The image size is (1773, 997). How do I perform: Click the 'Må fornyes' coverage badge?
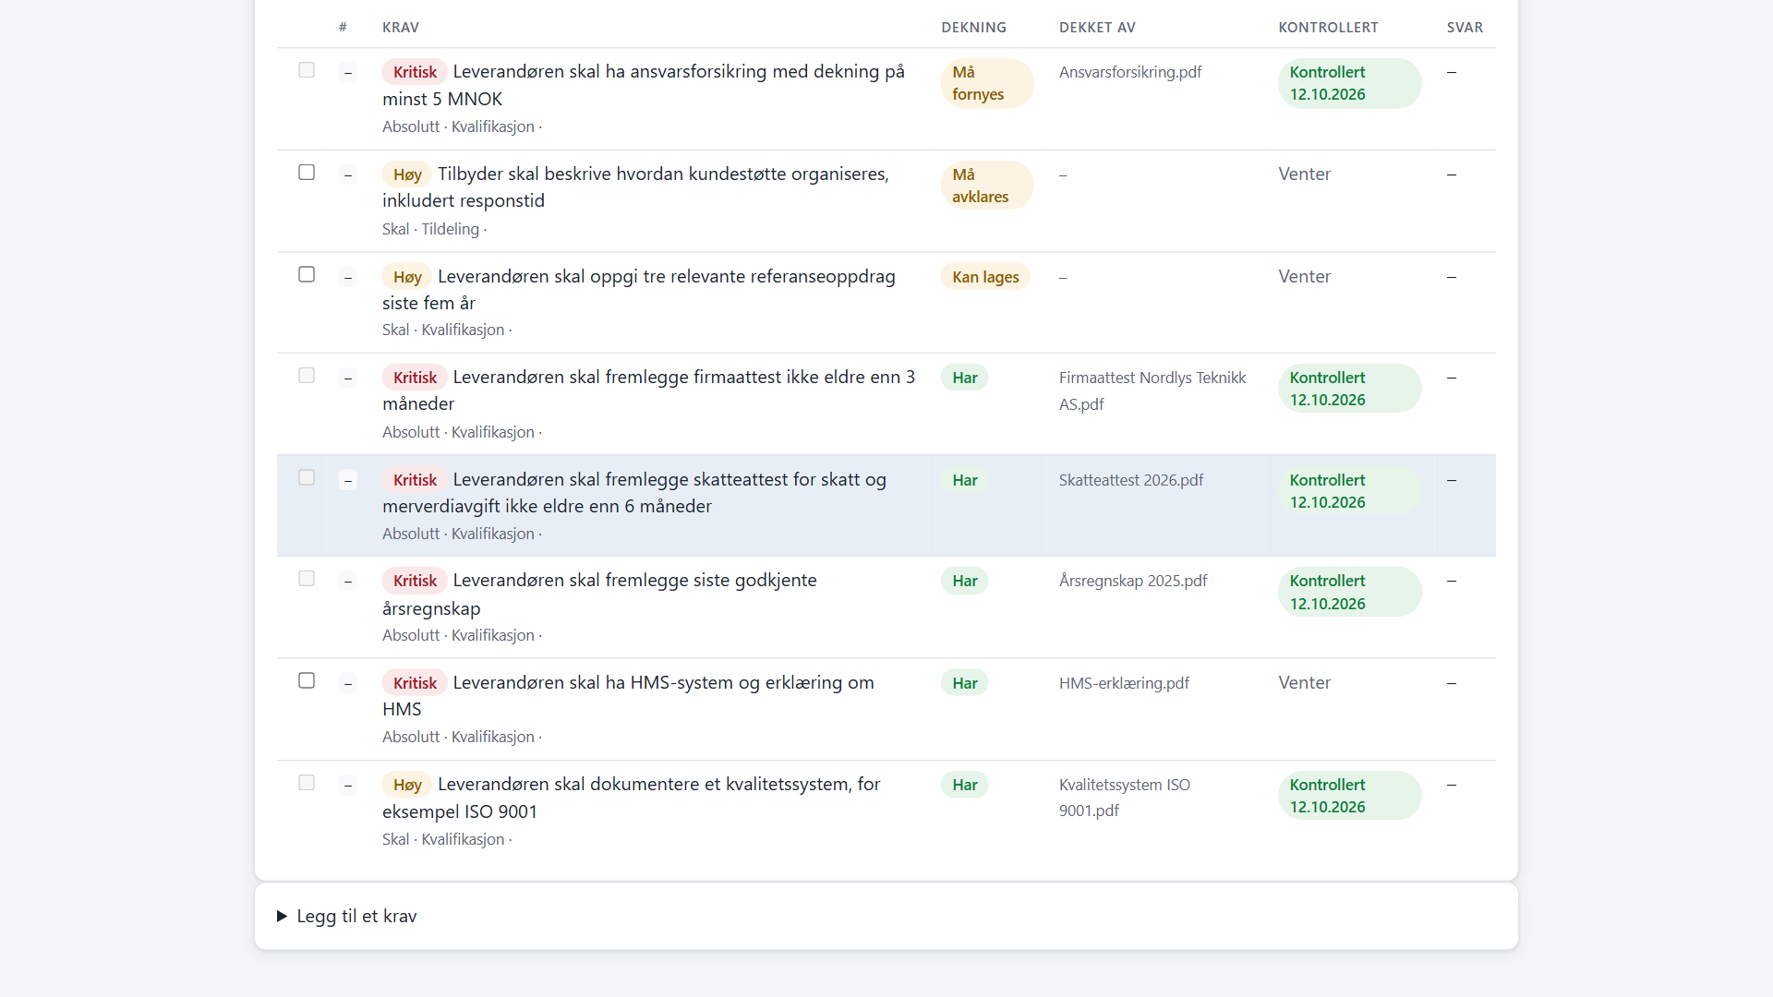pos(987,83)
